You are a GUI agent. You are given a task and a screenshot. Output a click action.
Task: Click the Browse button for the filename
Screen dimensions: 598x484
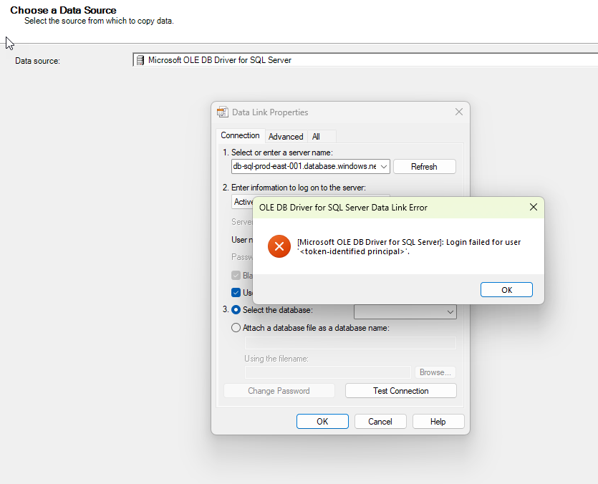(435, 372)
